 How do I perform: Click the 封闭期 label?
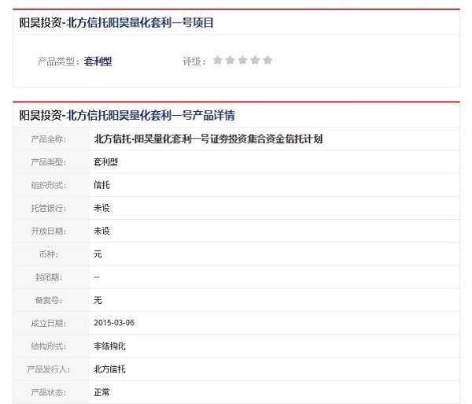49,277
